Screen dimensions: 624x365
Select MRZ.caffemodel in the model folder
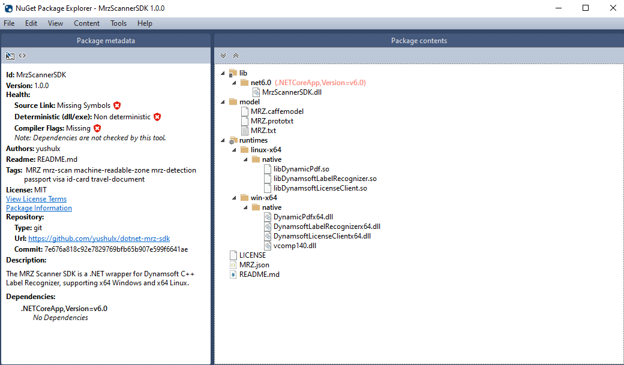click(x=277, y=111)
